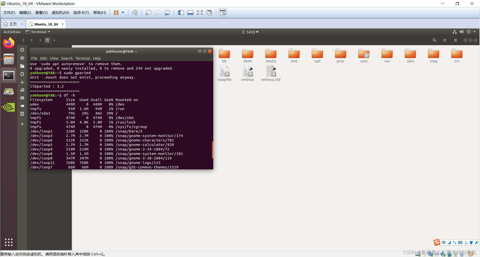The width and height of the screenshot is (480, 257).
Task: Click the volume icon in top bar
Action: click(x=461, y=32)
